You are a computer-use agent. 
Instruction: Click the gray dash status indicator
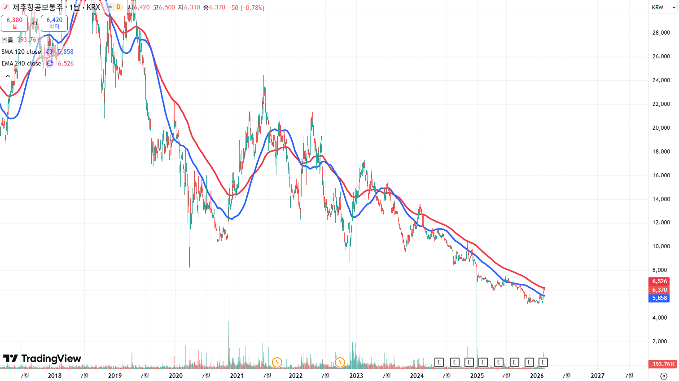[109, 7]
